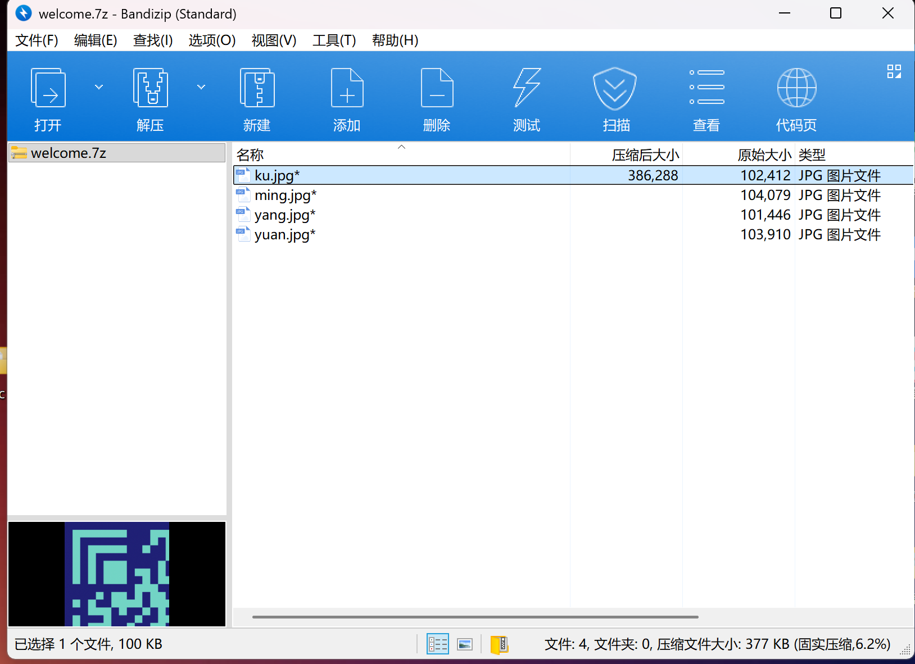This screenshot has height=664, width=915.
Task: Click the yang.jpg file type icon
Action: coord(243,215)
